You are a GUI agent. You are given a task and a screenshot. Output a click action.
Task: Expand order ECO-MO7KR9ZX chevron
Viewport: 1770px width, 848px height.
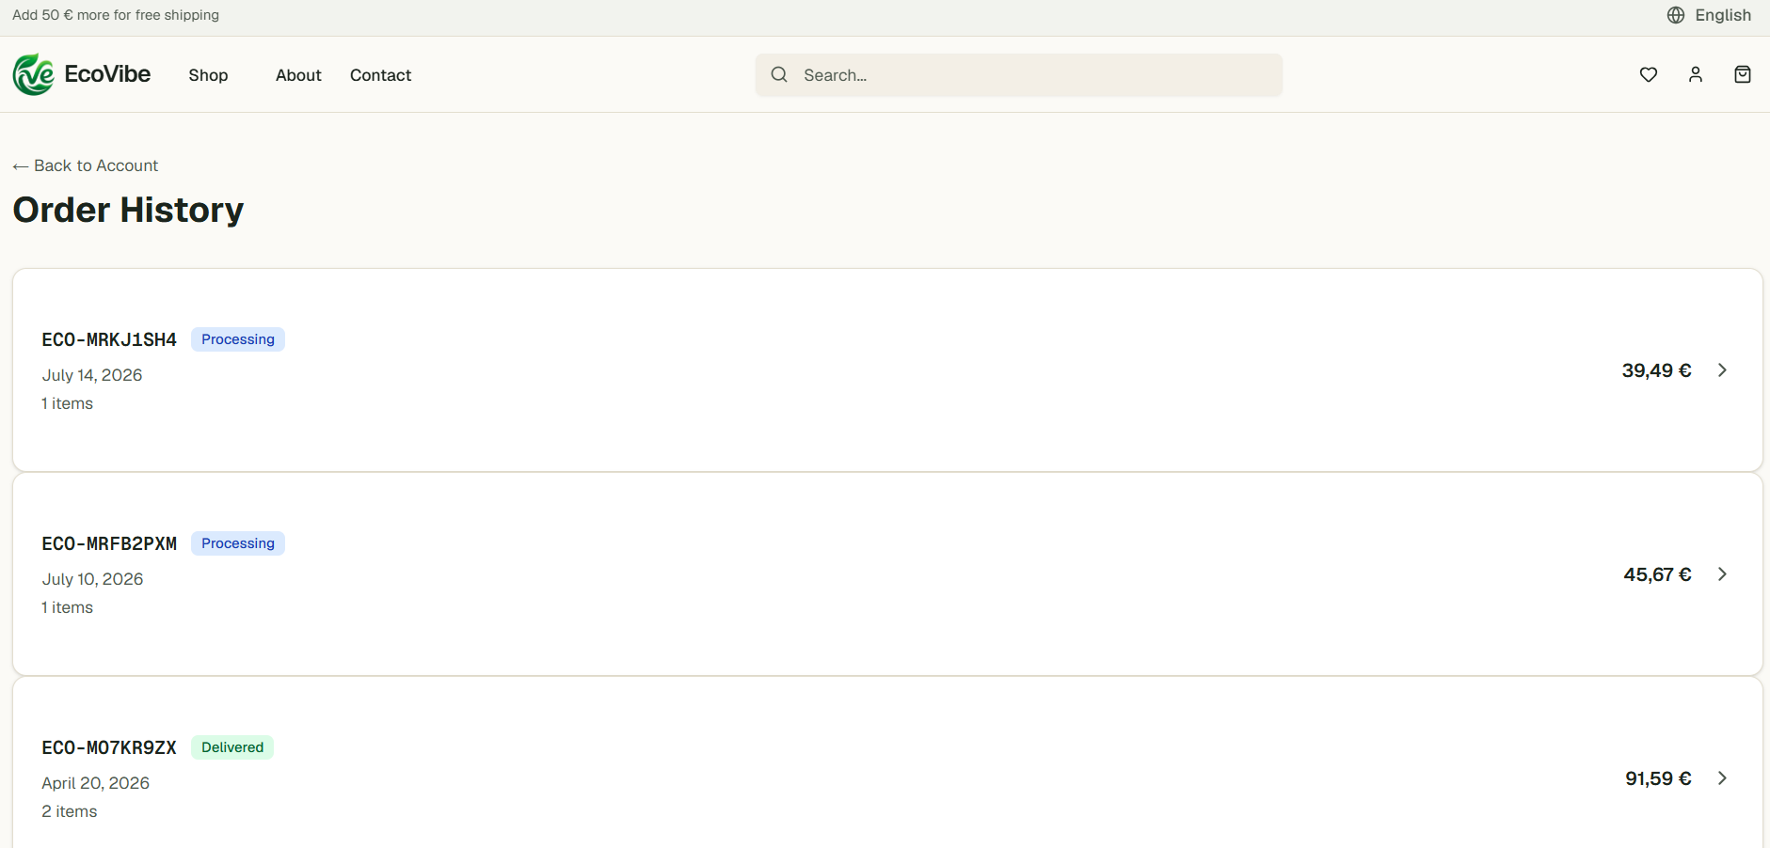point(1722,778)
